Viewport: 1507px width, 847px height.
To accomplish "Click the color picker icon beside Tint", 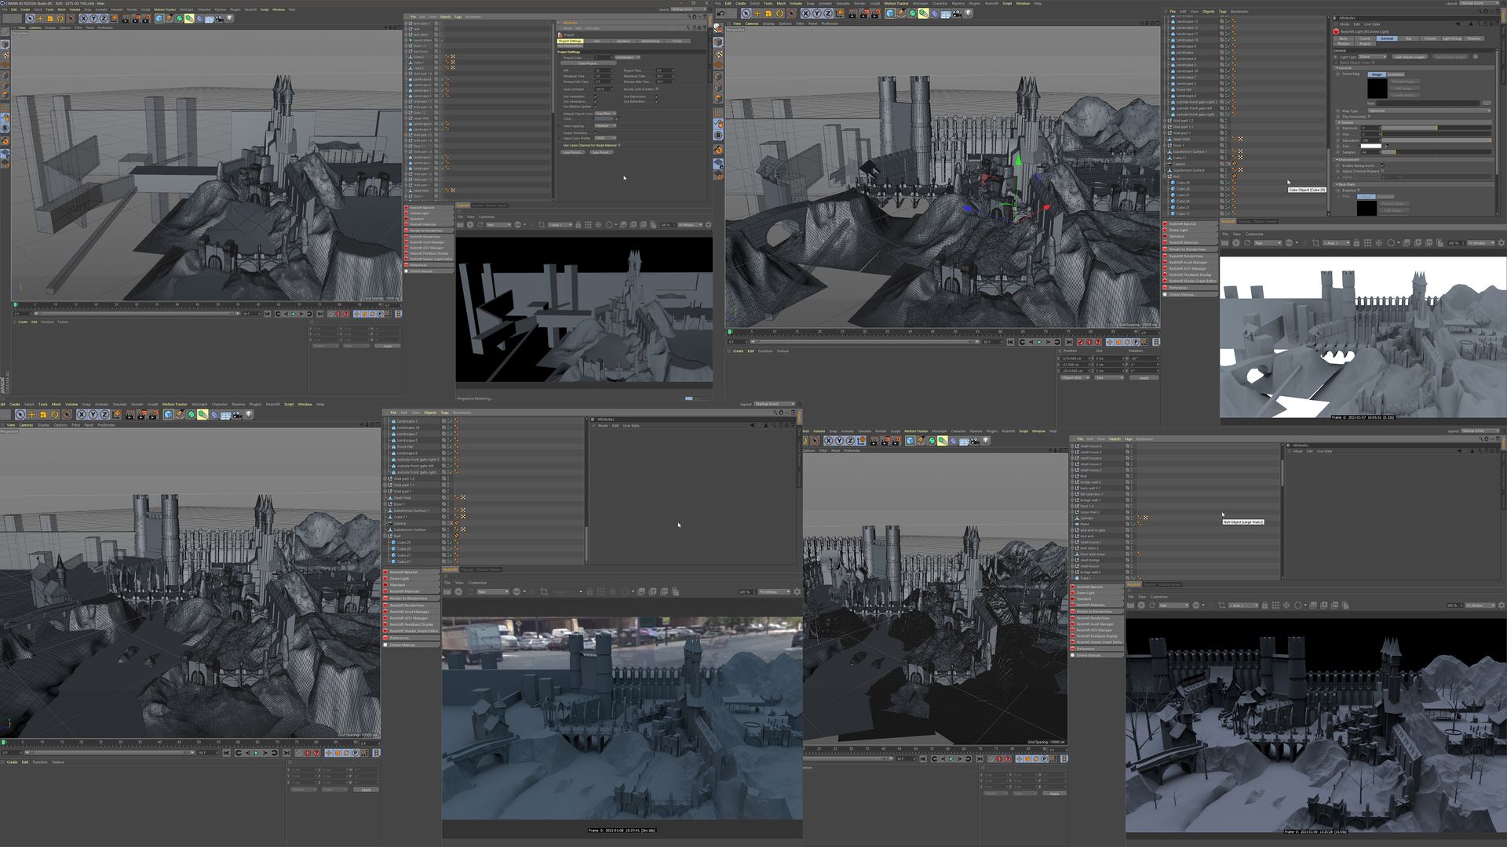I will [1386, 146].
